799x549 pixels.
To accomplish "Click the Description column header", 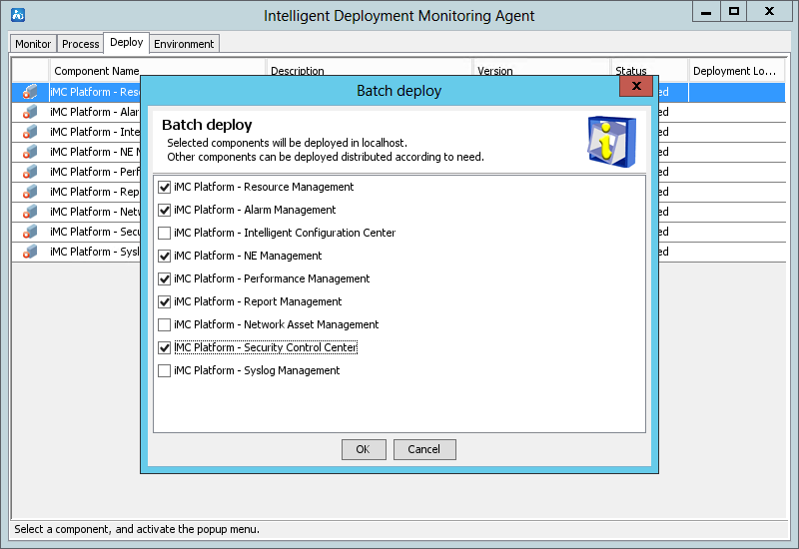I will (x=369, y=71).
